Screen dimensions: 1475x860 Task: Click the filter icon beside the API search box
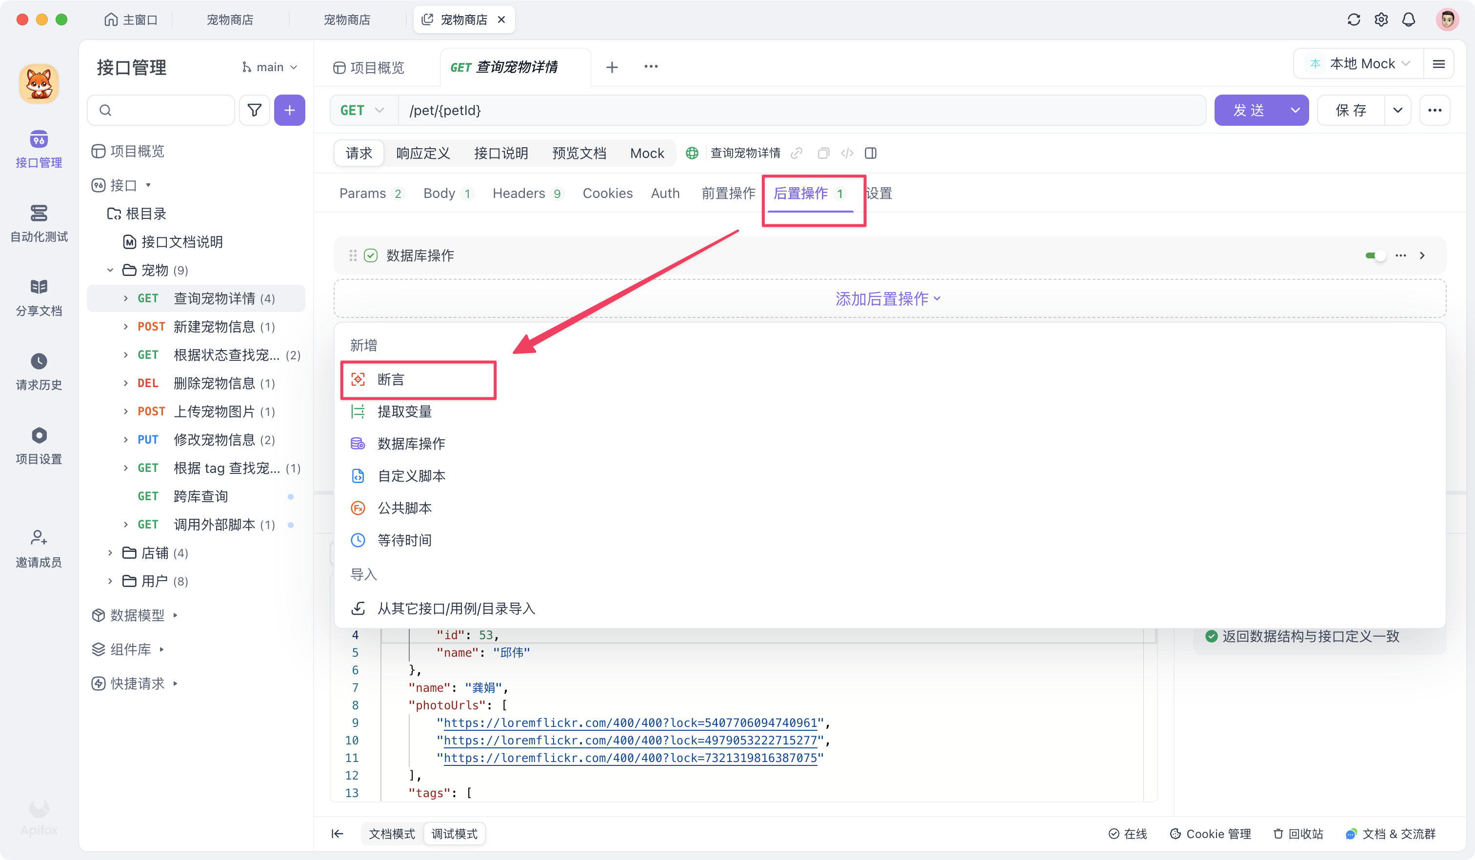coord(254,110)
